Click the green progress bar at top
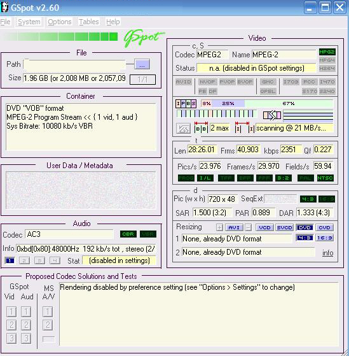Viewport: 349px width, 356px height. pos(59,36)
